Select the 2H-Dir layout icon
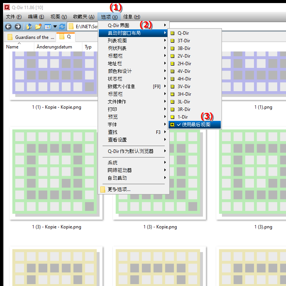 click(x=172, y=64)
